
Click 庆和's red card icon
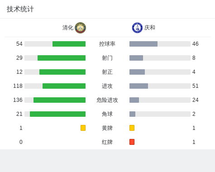[132, 142]
